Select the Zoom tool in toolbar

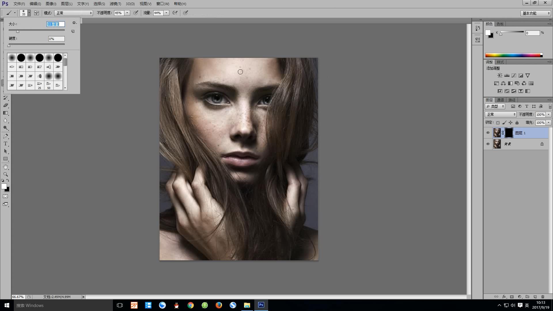point(5,174)
